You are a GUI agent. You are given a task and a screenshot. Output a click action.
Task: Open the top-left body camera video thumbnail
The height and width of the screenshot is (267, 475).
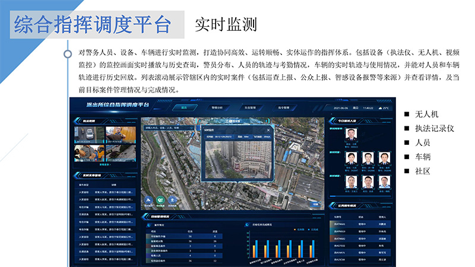[x=89, y=135]
